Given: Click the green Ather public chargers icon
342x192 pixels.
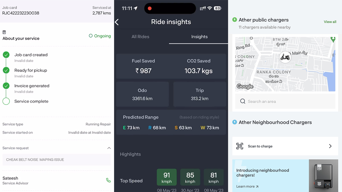Looking at the screenshot, I should point(235,20).
